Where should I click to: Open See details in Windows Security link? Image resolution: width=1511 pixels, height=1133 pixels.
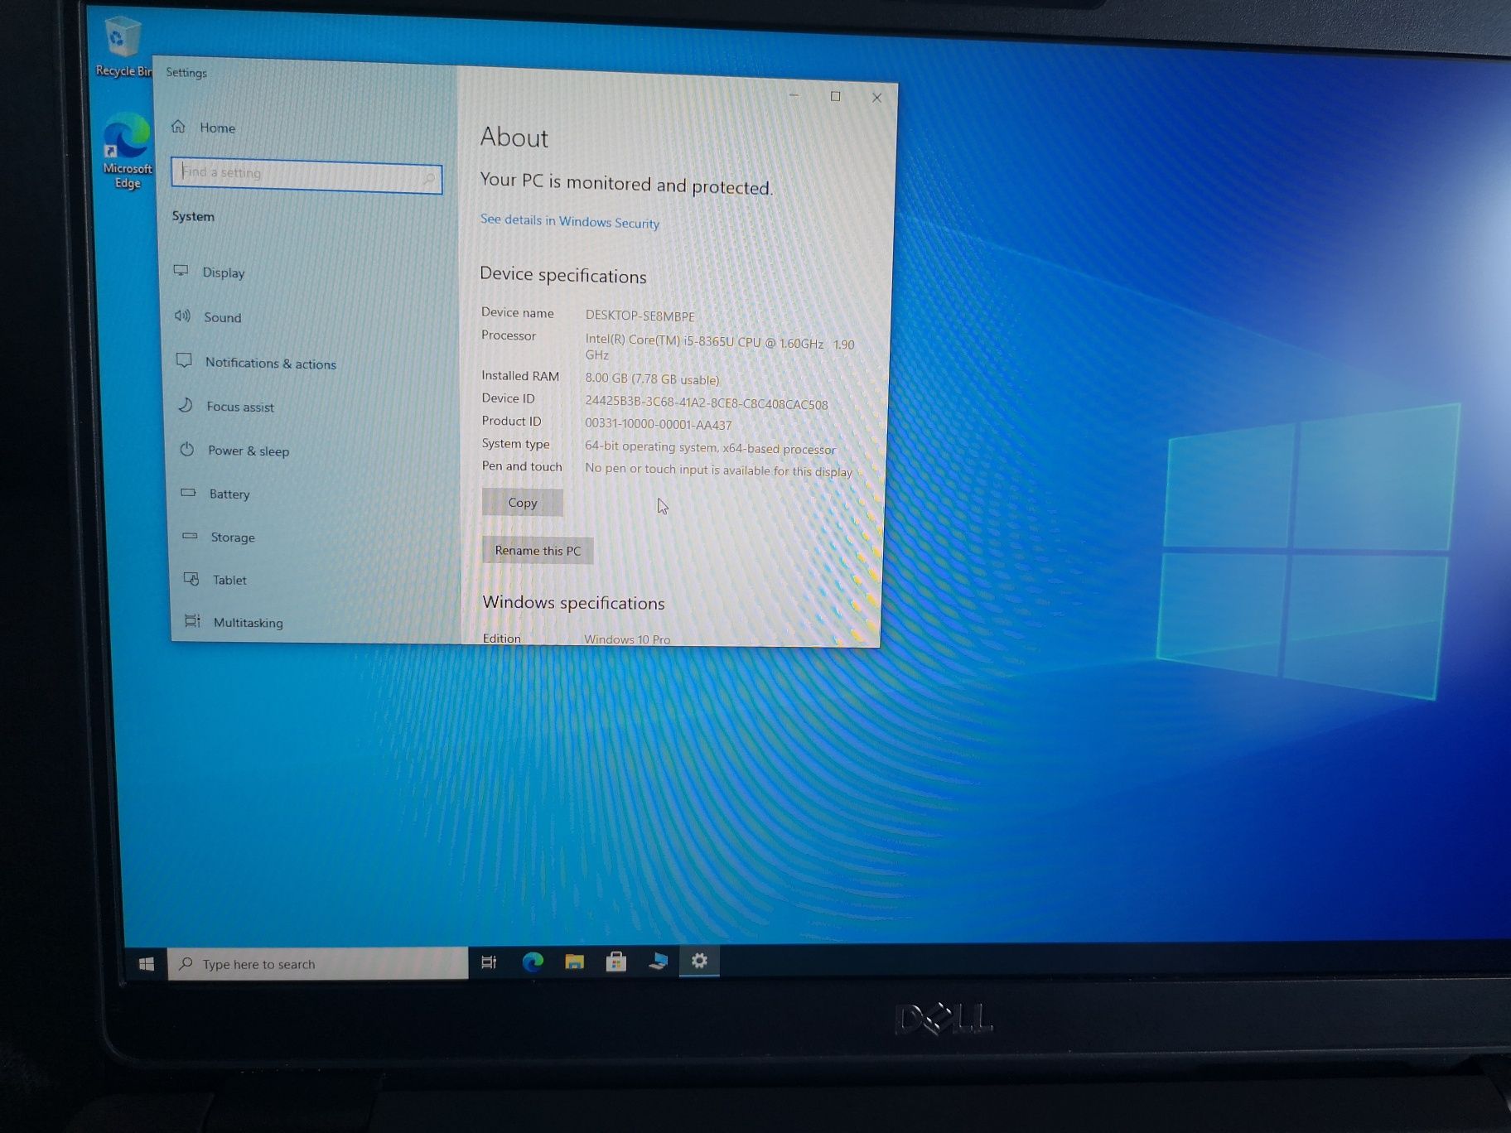click(570, 221)
